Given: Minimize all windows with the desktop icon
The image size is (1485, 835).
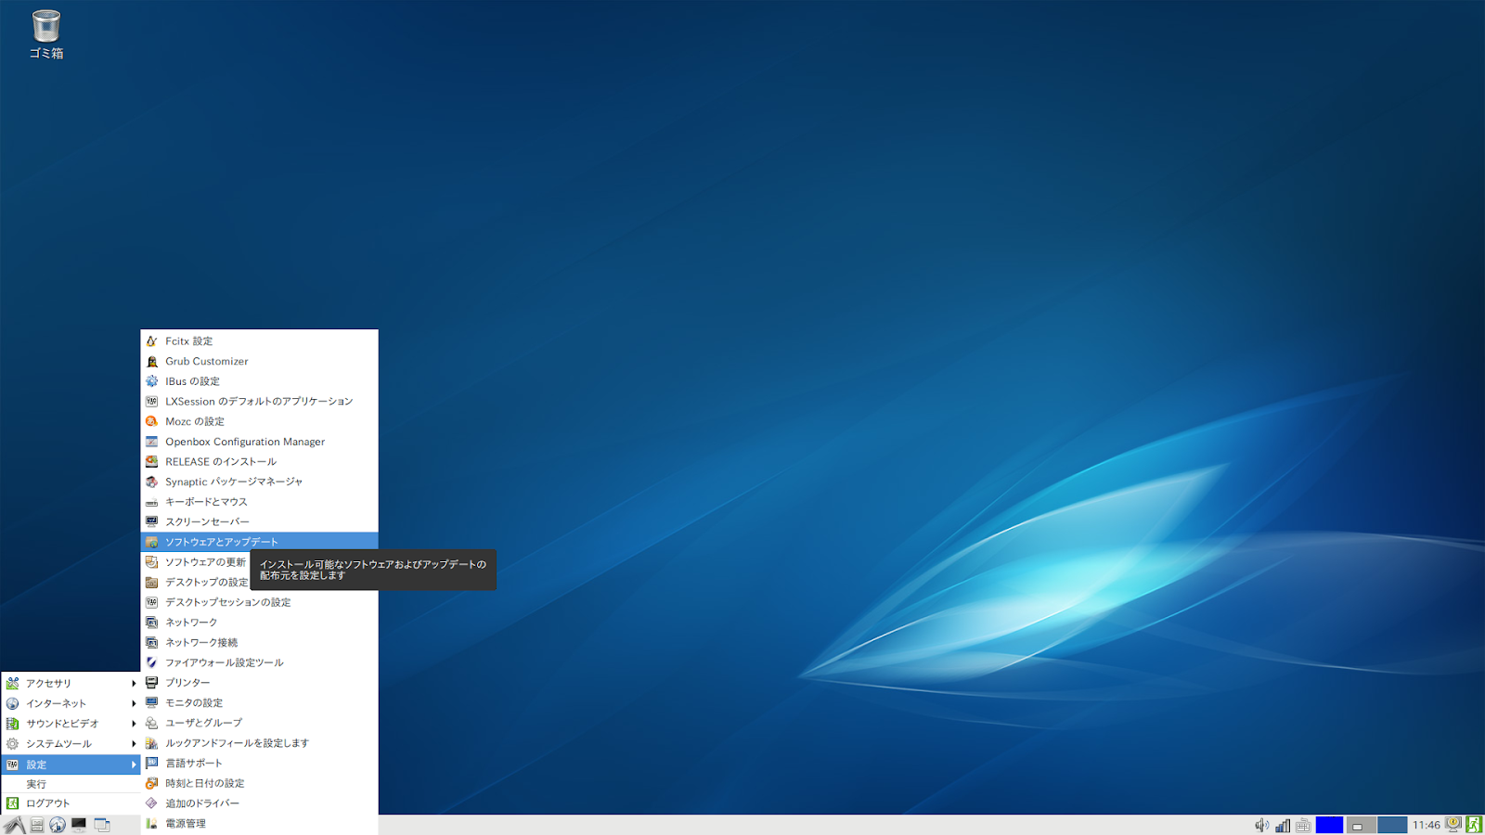Looking at the screenshot, I should [78, 824].
